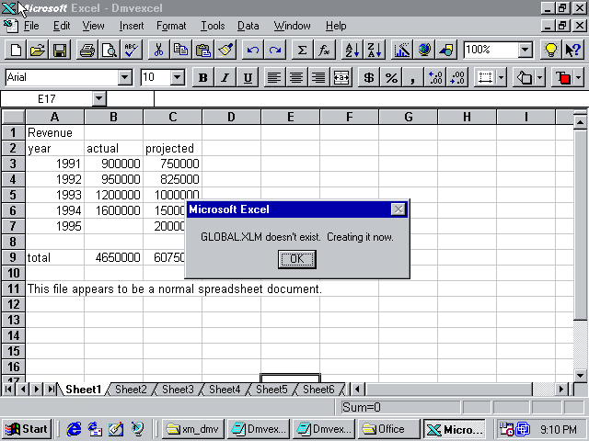This screenshot has width=589, height=441.
Task: Sort descending with the Z-A icon
Action: coord(375,50)
